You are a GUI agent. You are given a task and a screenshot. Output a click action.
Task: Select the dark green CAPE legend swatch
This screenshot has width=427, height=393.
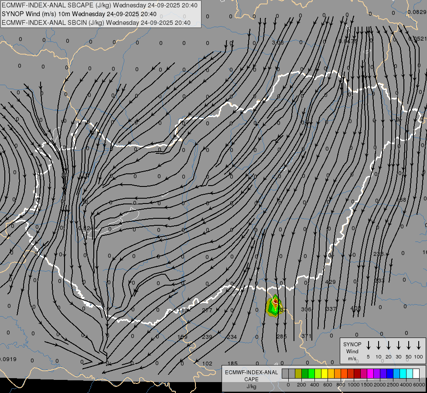(305, 374)
